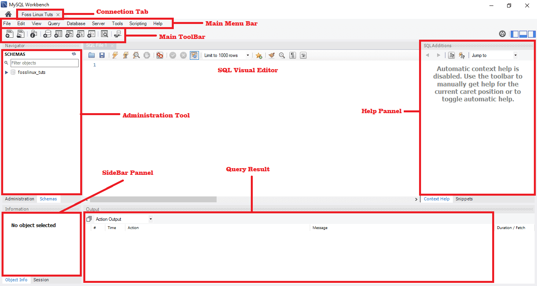Screen dimensions: 537x286
Task: Toggle word wrapping in the editor
Action: (303, 55)
